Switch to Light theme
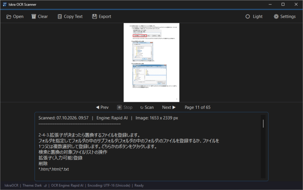 pyautogui.click(x=254, y=17)
